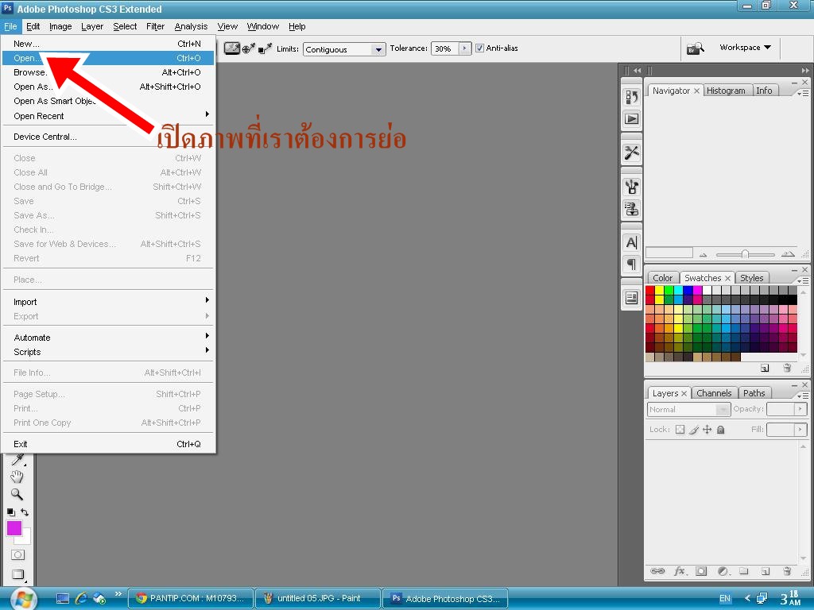Expand the Automate submenu
Screen dimensions: 814x610
[x=108, y=337]
